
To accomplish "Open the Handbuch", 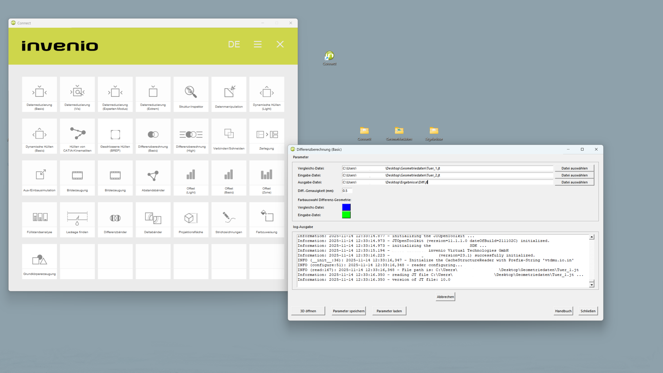I will 563,311.
